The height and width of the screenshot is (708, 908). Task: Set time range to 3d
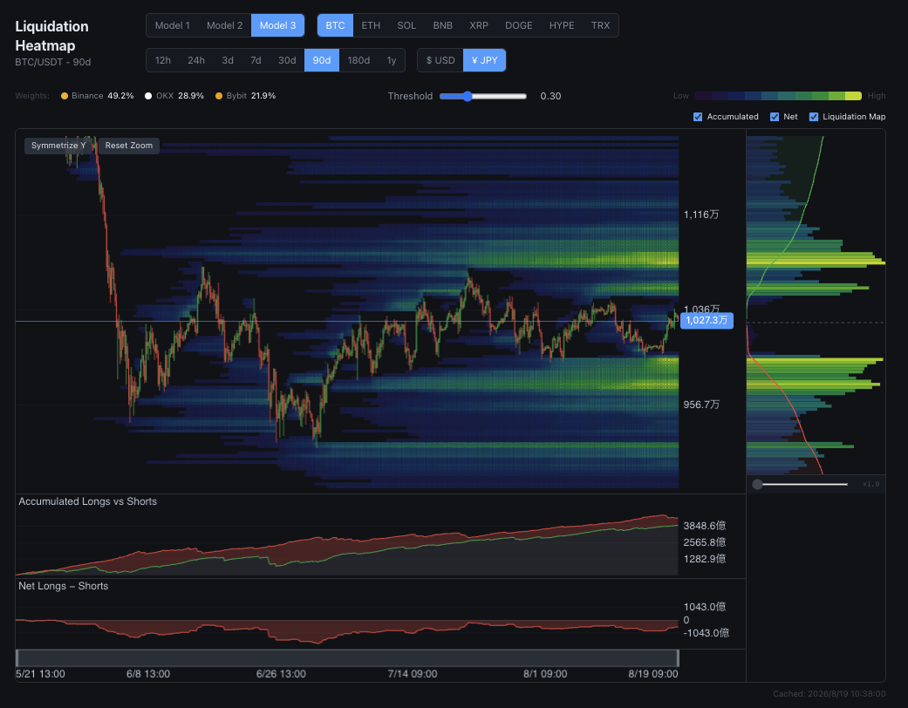(x=228, y=60)
